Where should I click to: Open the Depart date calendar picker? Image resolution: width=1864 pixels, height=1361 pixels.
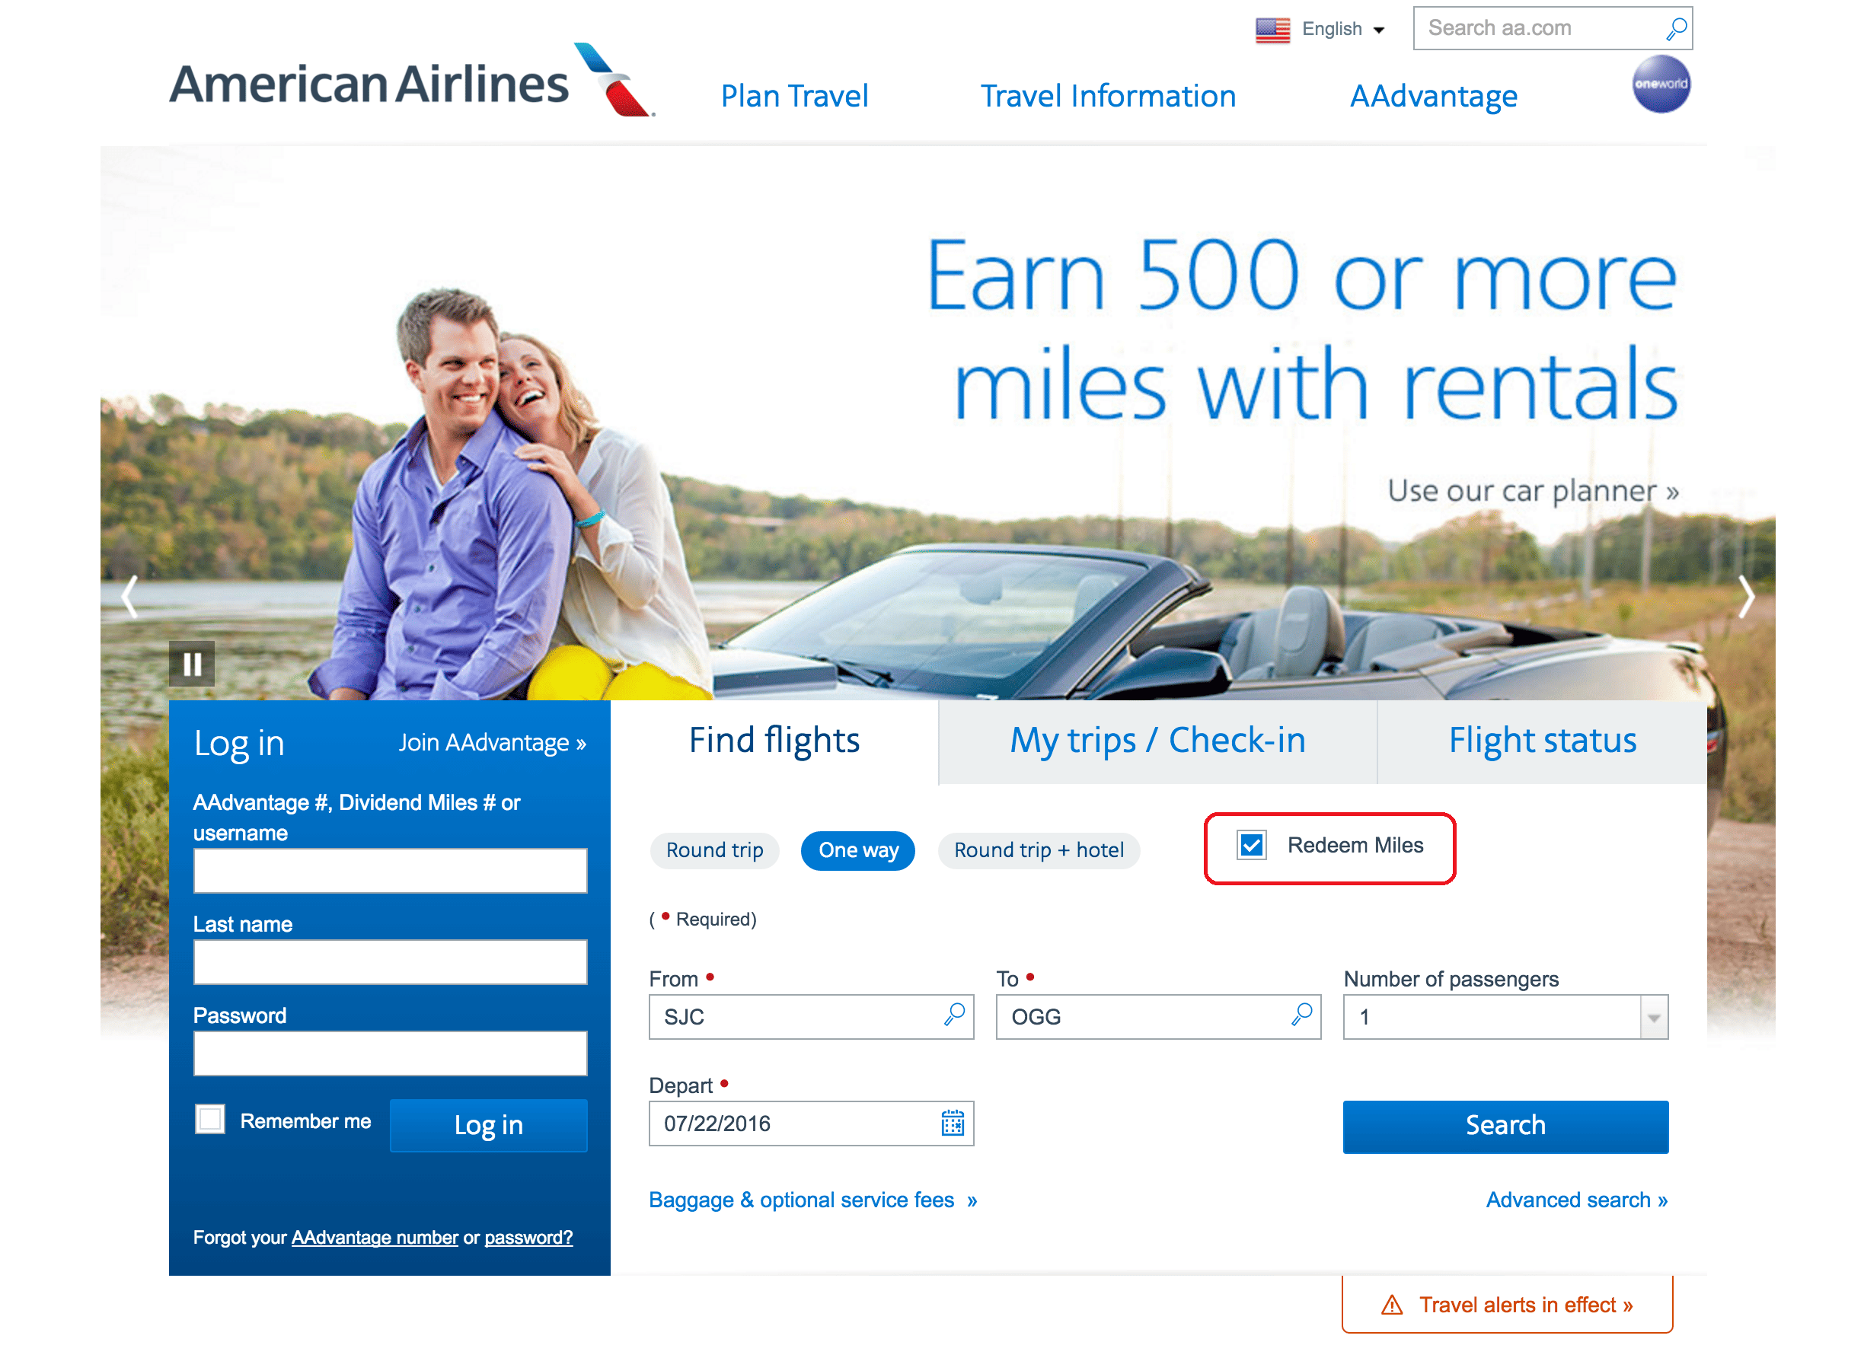[x=953, y=1122]
